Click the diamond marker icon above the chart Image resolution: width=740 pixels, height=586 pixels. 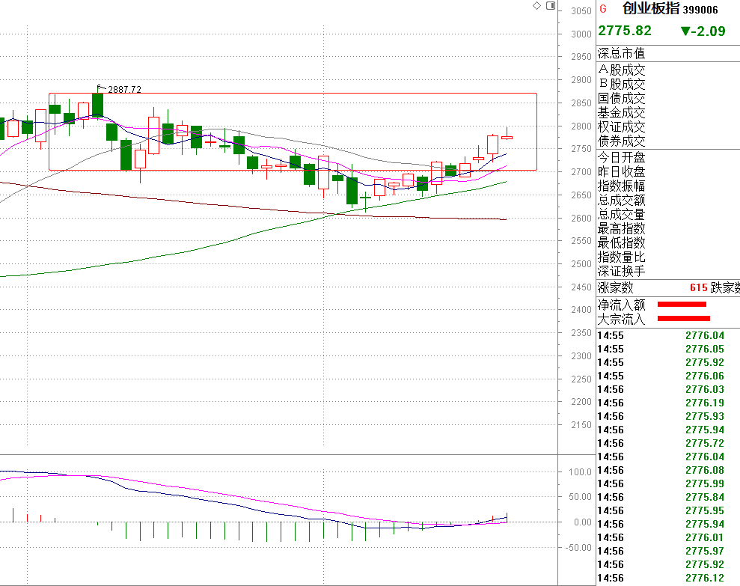click(x=536, y=6)
